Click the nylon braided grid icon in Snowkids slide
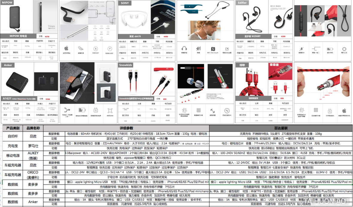The height and width of the screenshot is (207, 353). click(x=198, y=111)
